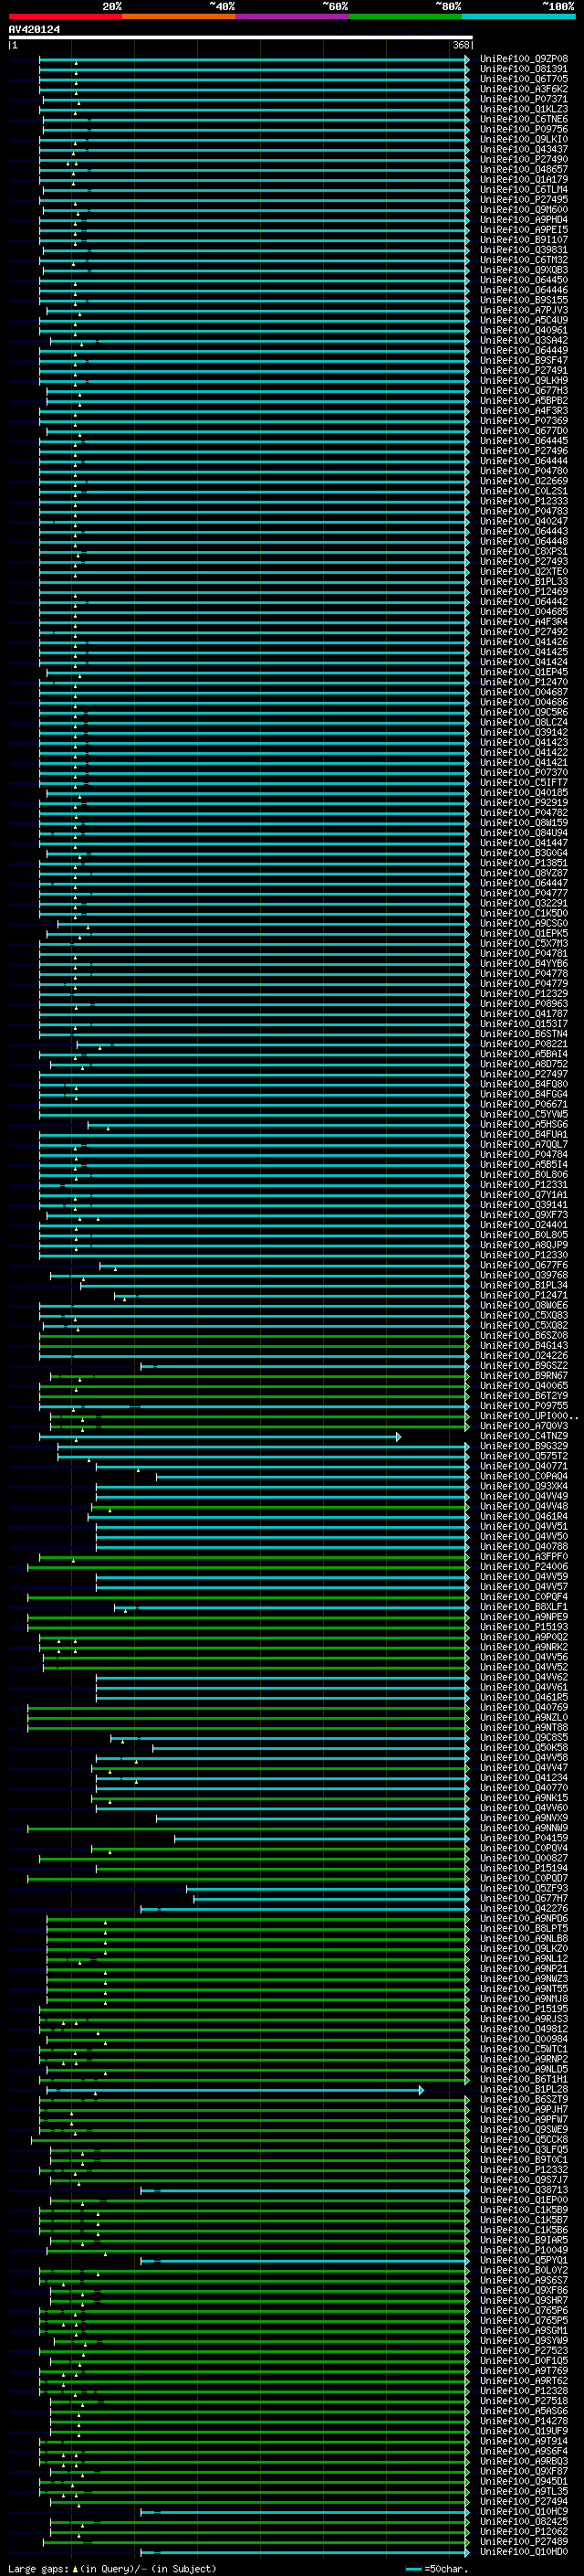Select UniRef100_B6SZ08 label

tap(523, 1335)
